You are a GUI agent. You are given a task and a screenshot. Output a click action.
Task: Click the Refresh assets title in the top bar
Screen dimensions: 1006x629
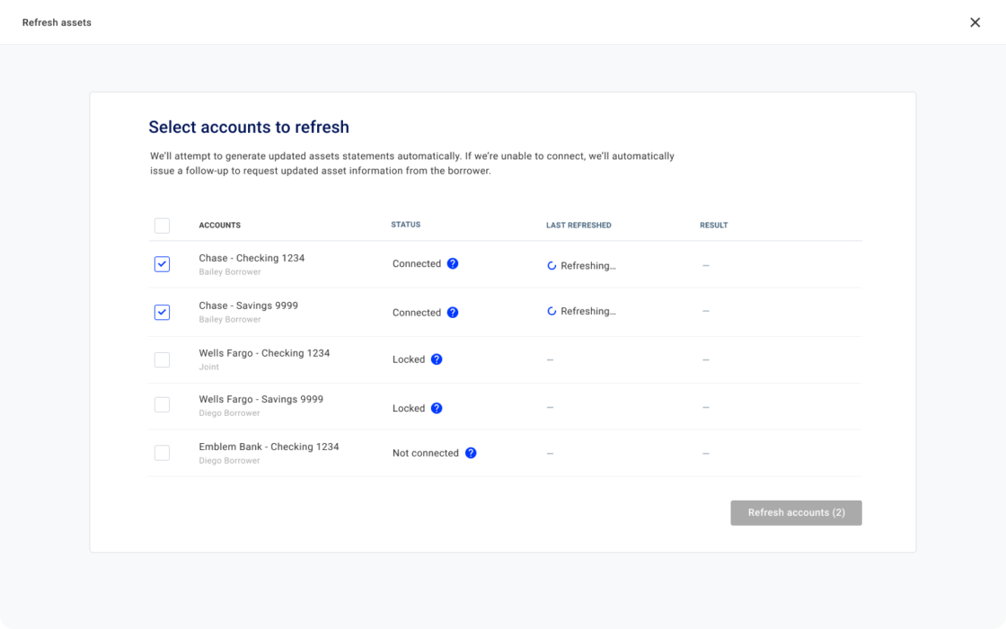[55, 22]
